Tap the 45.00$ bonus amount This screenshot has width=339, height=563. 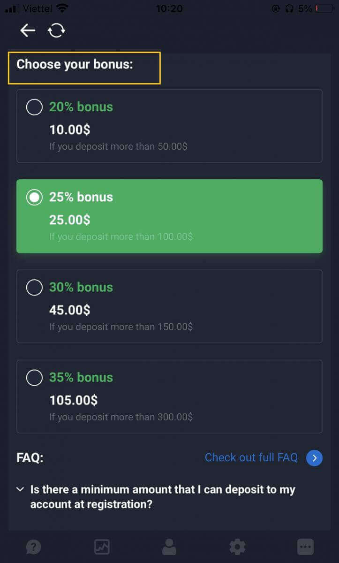70,310
